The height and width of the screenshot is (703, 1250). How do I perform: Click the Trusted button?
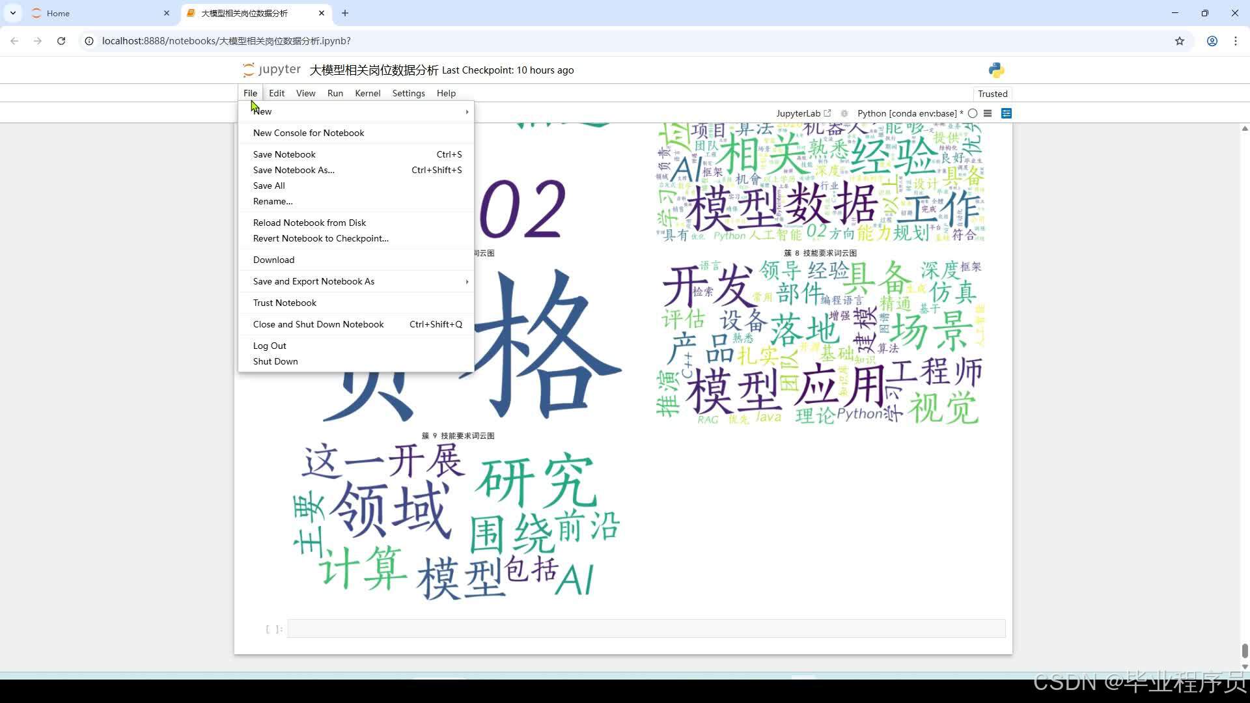click(x=992, y=93)
